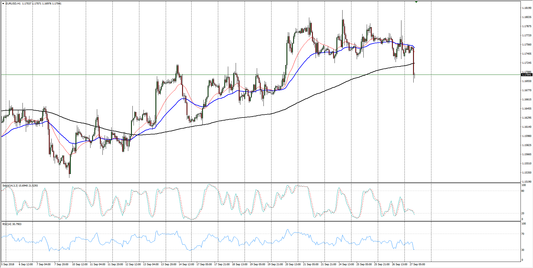Click the 25 Sep 21:00 time label
This screenshot has height=268, width=533.
382,264
